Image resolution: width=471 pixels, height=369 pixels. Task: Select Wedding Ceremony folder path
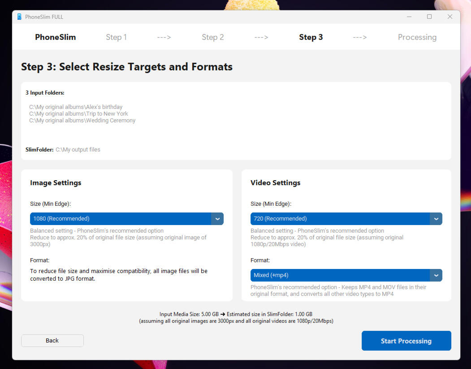(82, 121)
